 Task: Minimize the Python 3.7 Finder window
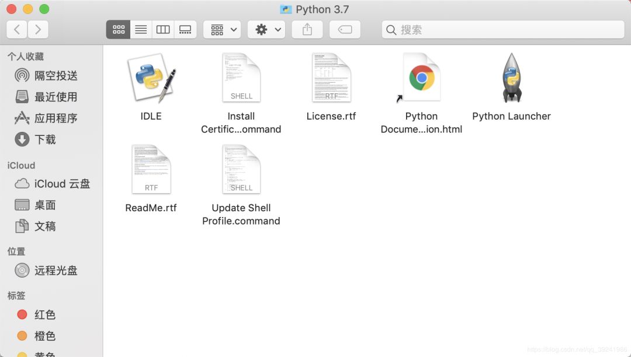(28, 9)
